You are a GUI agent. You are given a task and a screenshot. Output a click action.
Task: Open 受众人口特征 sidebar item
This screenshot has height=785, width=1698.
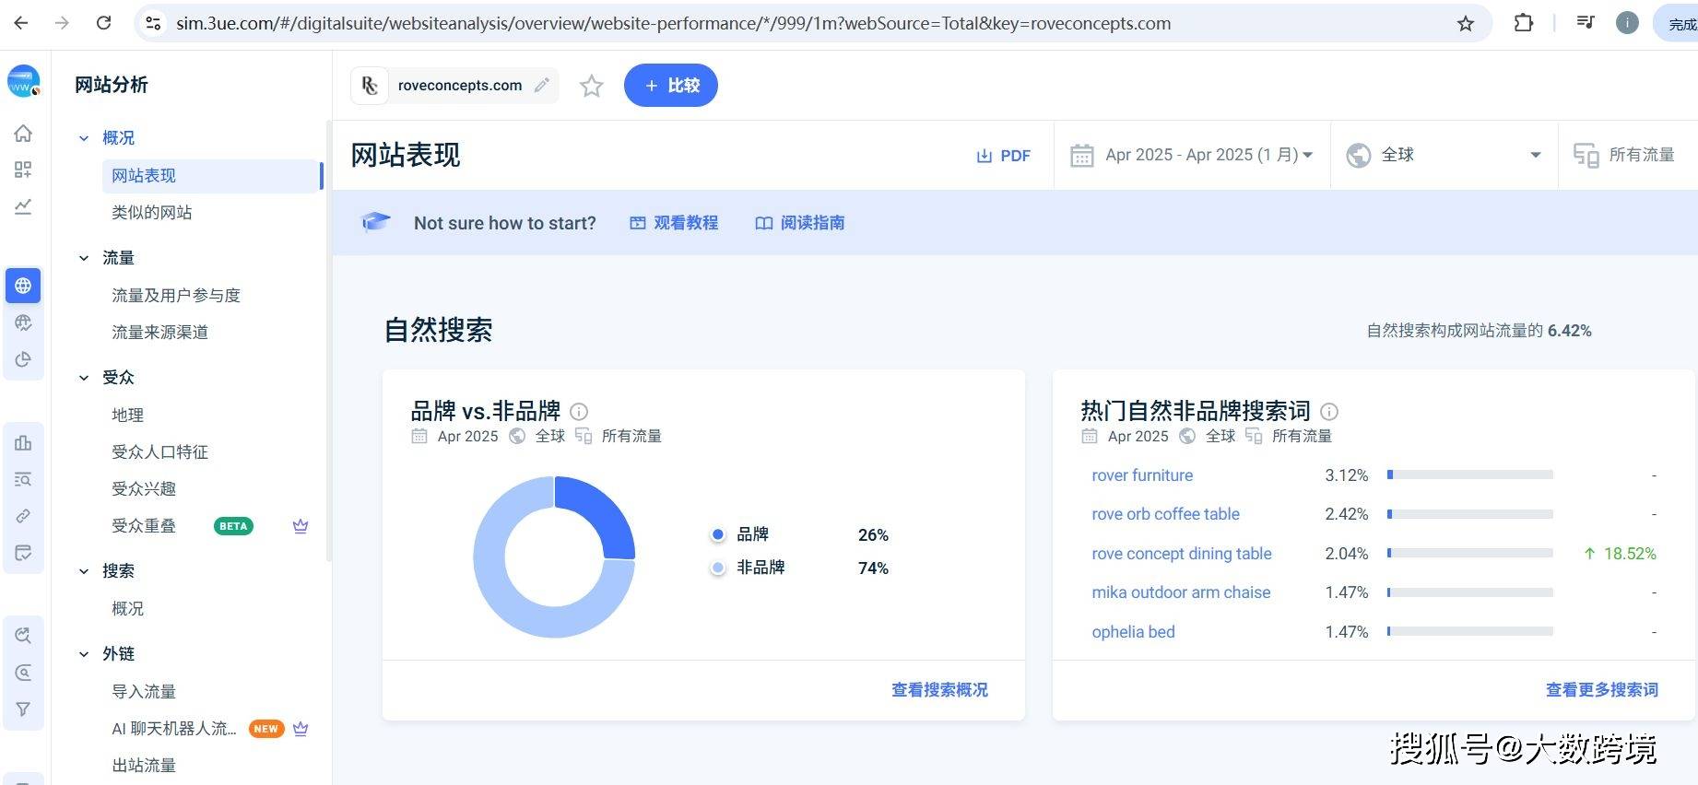tap(160, 452)
